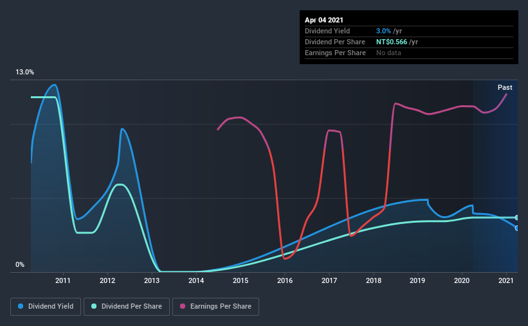Click the 3.0% dividend yield value

[383, 31]
